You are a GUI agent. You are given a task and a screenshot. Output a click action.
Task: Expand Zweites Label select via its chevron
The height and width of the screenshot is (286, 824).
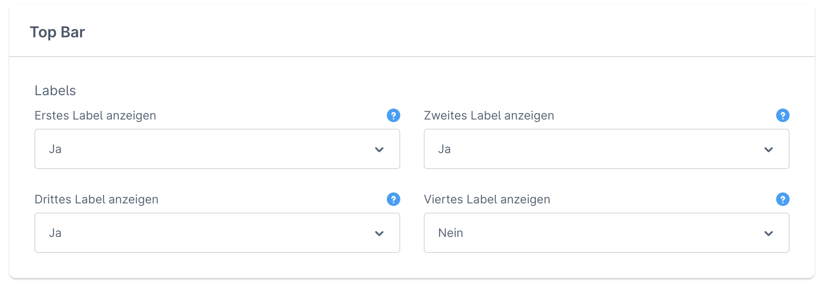pos(769,150)
